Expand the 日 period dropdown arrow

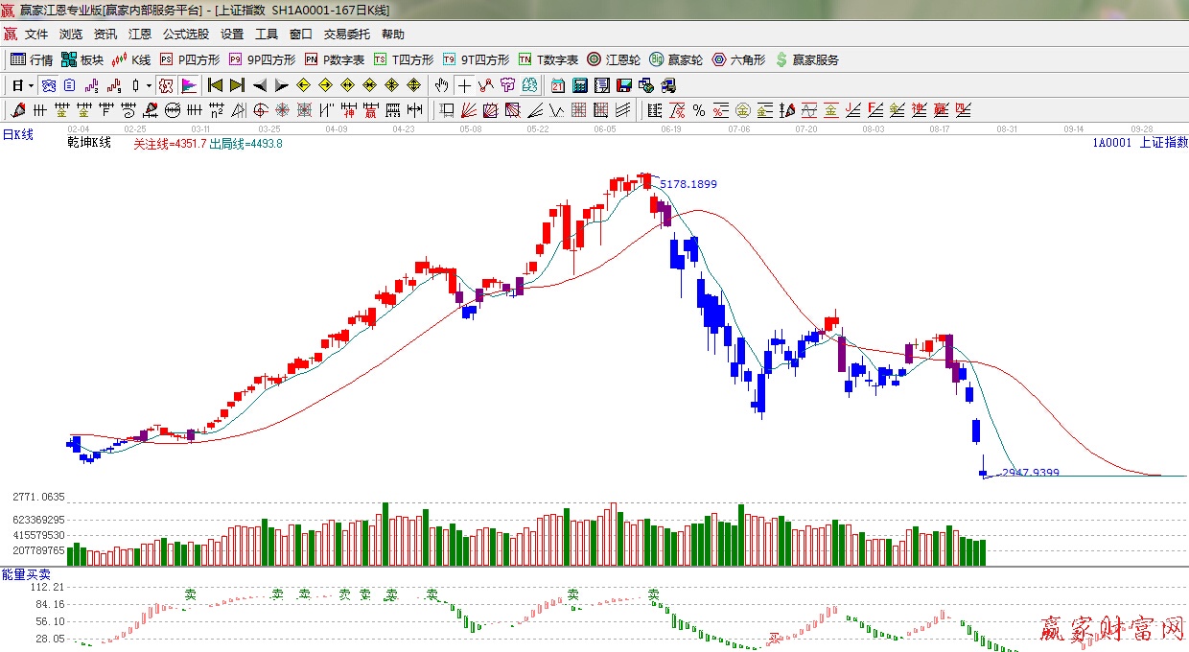point(31,85)
